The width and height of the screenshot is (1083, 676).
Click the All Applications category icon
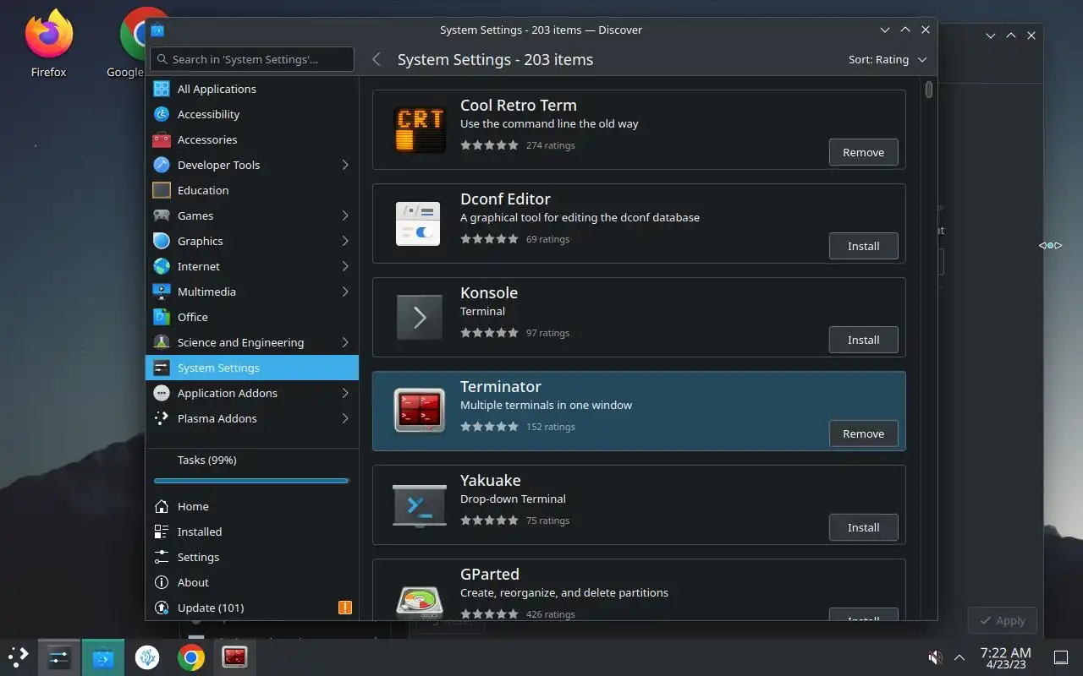click(162, 89)
